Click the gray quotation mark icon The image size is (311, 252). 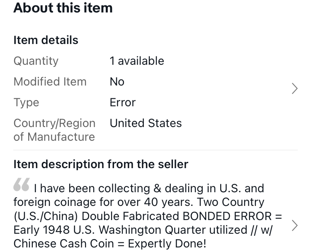[22, 184]
